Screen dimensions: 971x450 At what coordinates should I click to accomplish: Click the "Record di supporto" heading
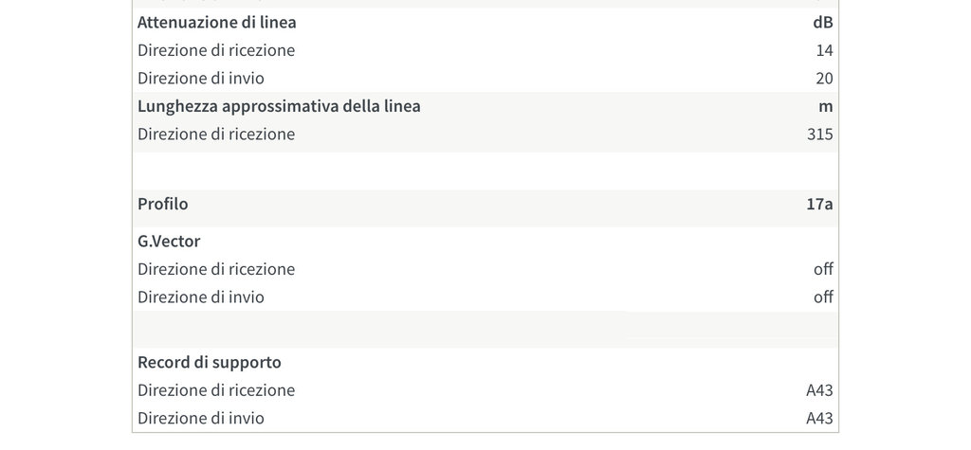point(210,362)
